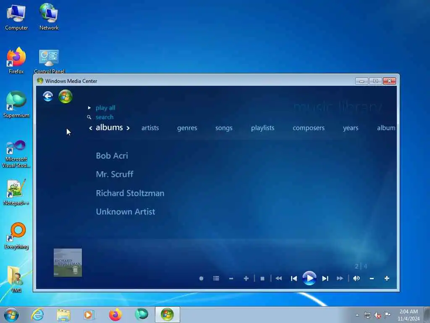Rewind with the double left arrows
This screenshot has height=323, width=430.
[279, 278]
